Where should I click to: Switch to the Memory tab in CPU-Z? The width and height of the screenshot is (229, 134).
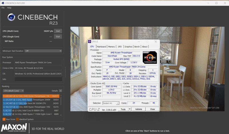(x=111, y=47)
